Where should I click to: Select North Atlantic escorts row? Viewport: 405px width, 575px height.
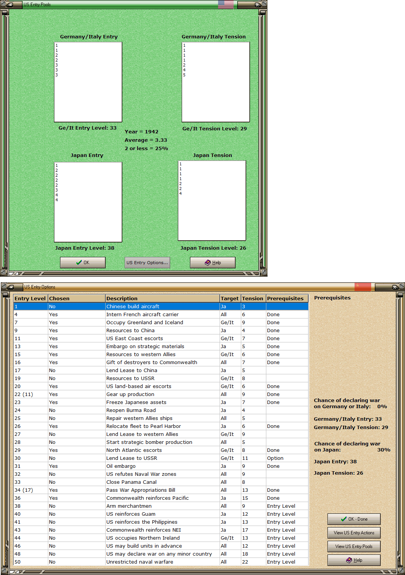(x=161, y=450)
